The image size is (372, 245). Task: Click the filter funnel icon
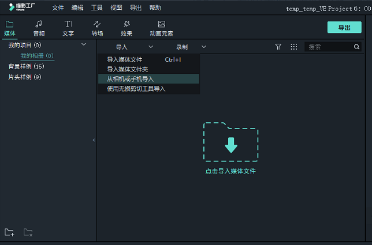(278, 47)
